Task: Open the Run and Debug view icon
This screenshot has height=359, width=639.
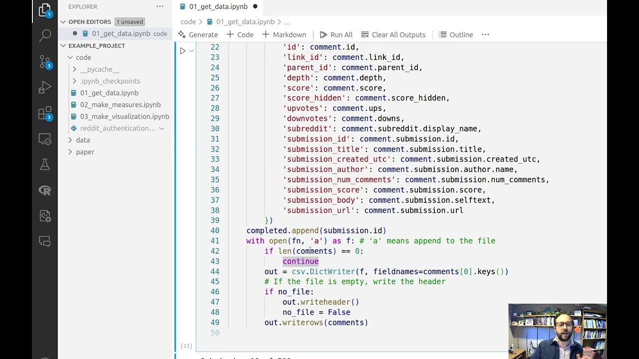Action: (x=45, y=88)
